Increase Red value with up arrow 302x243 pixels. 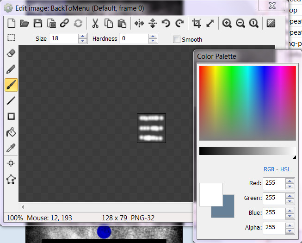290,181
